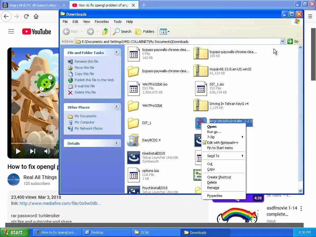Select the PsychInstall2018 setup icon

click(x=133, y=190)
